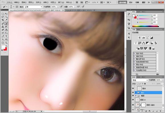Select the Horizontal Type tool

[x=6, y=36]
